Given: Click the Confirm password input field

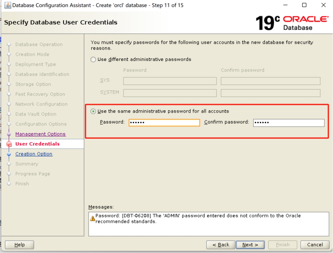Looking at the screenshot, I should [288, 123].
